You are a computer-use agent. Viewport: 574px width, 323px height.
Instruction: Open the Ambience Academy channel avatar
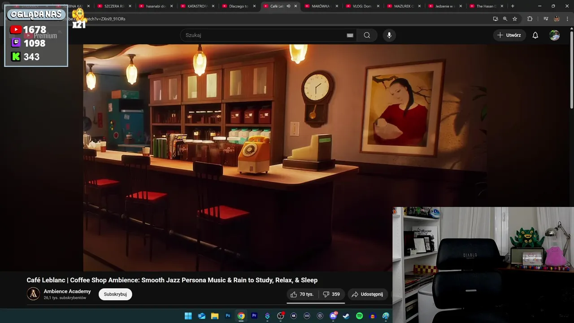(x=33, y=294)
